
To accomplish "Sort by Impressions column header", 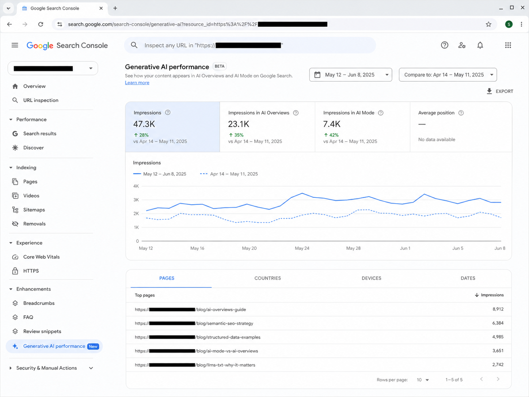I will (x=489, y=295).
